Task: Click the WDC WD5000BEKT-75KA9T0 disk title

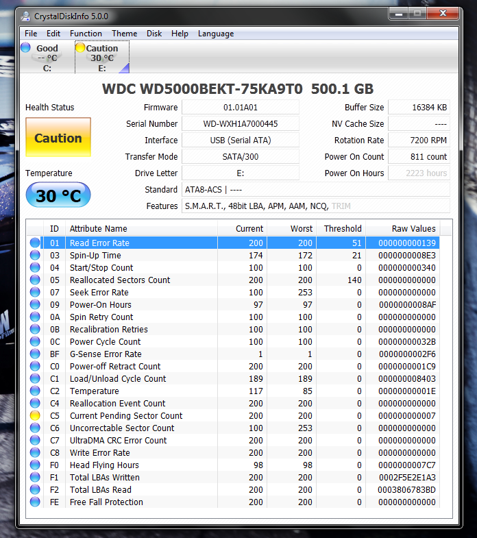Action: (x=237, y=89)
